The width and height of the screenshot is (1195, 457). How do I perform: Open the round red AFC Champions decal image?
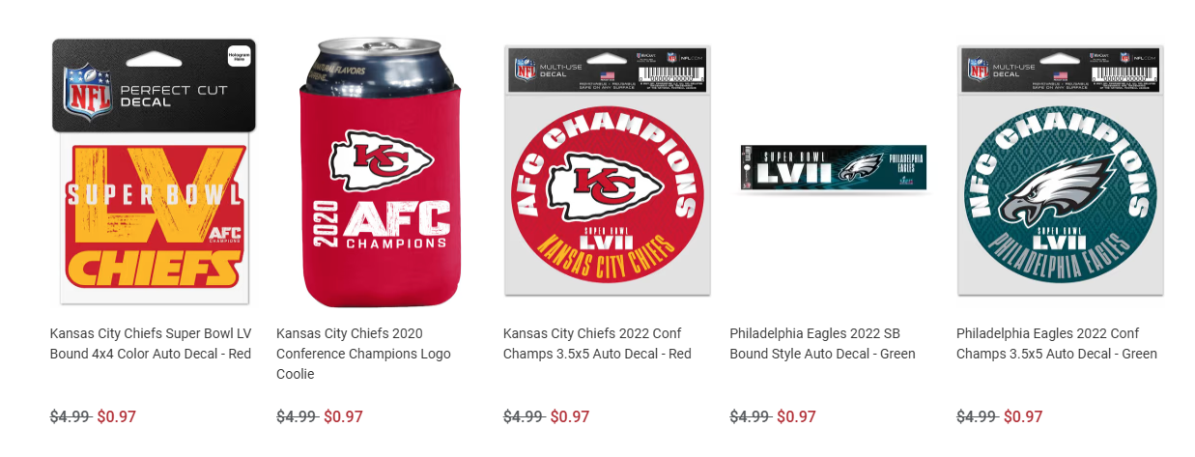point(608,170)
